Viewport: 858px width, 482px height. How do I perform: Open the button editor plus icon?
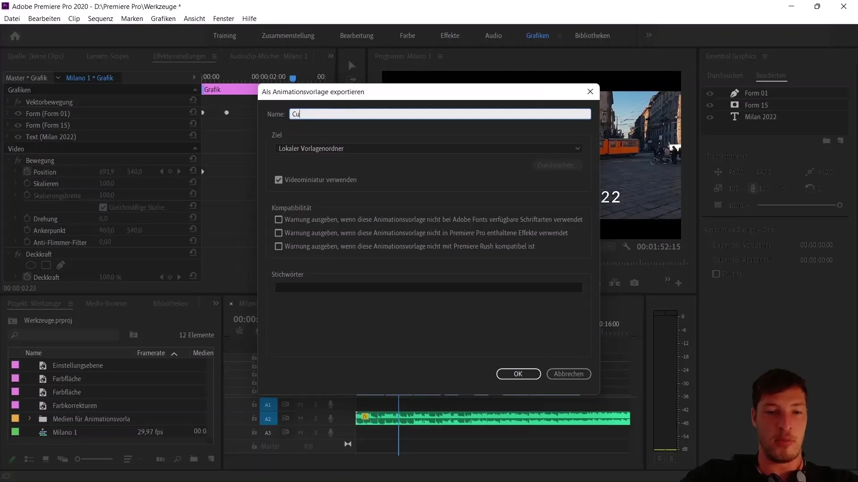(678, 283)
